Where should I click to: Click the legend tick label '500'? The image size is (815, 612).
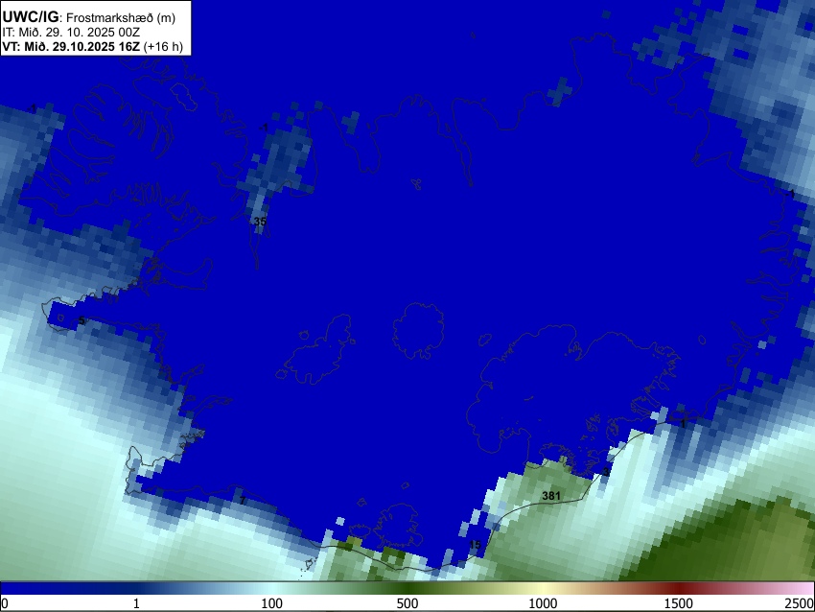click(407, 603)
